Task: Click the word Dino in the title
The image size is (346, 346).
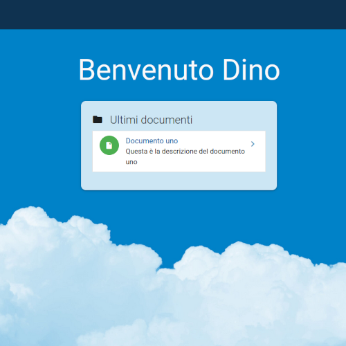Action: pos(251,70)
